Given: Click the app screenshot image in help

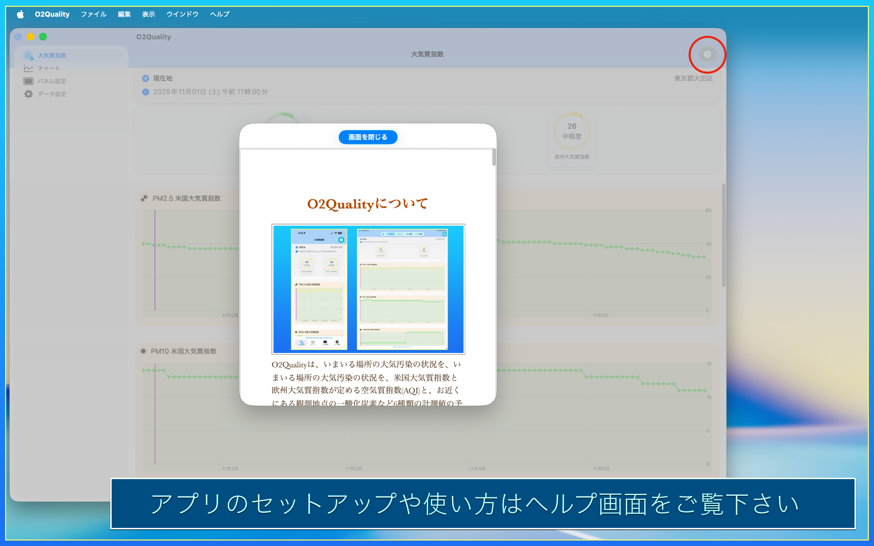Looking at the screenshot, I should click(x=368, y=289).
